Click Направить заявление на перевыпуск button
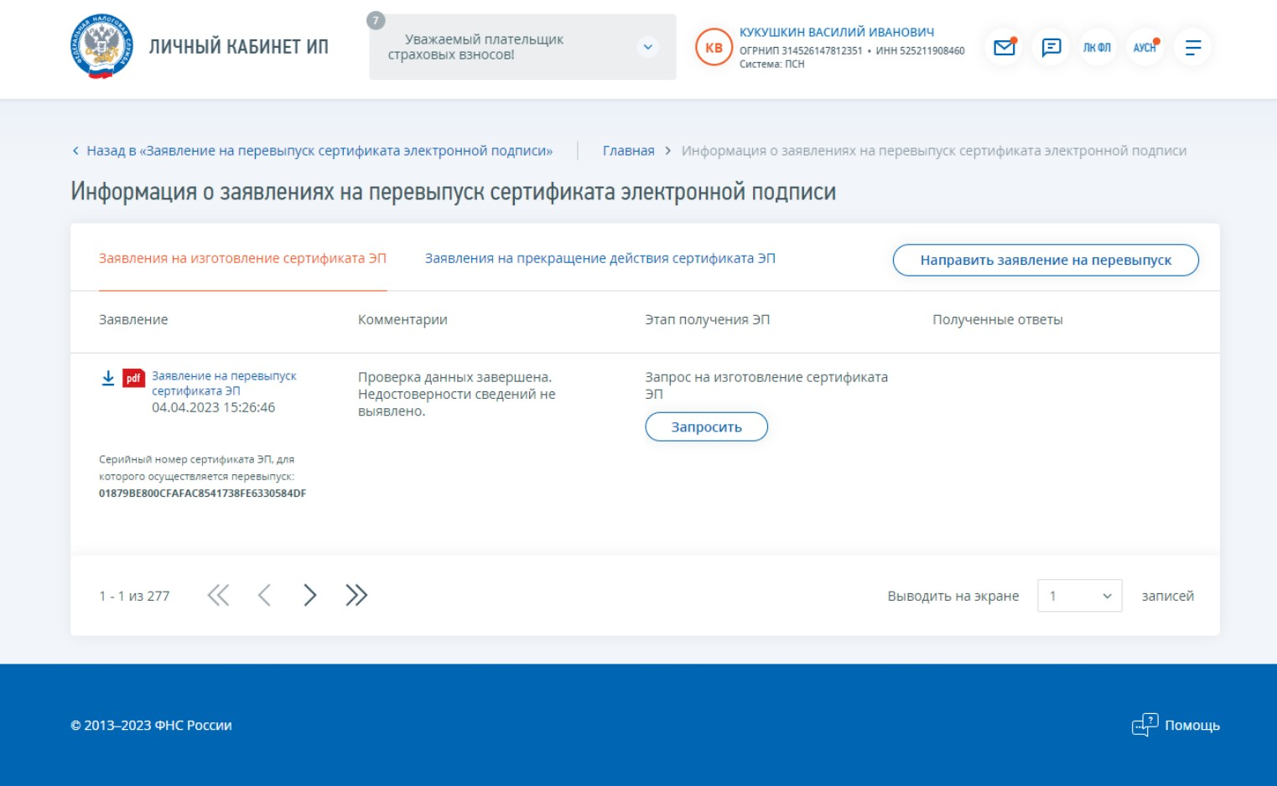 1045,261
